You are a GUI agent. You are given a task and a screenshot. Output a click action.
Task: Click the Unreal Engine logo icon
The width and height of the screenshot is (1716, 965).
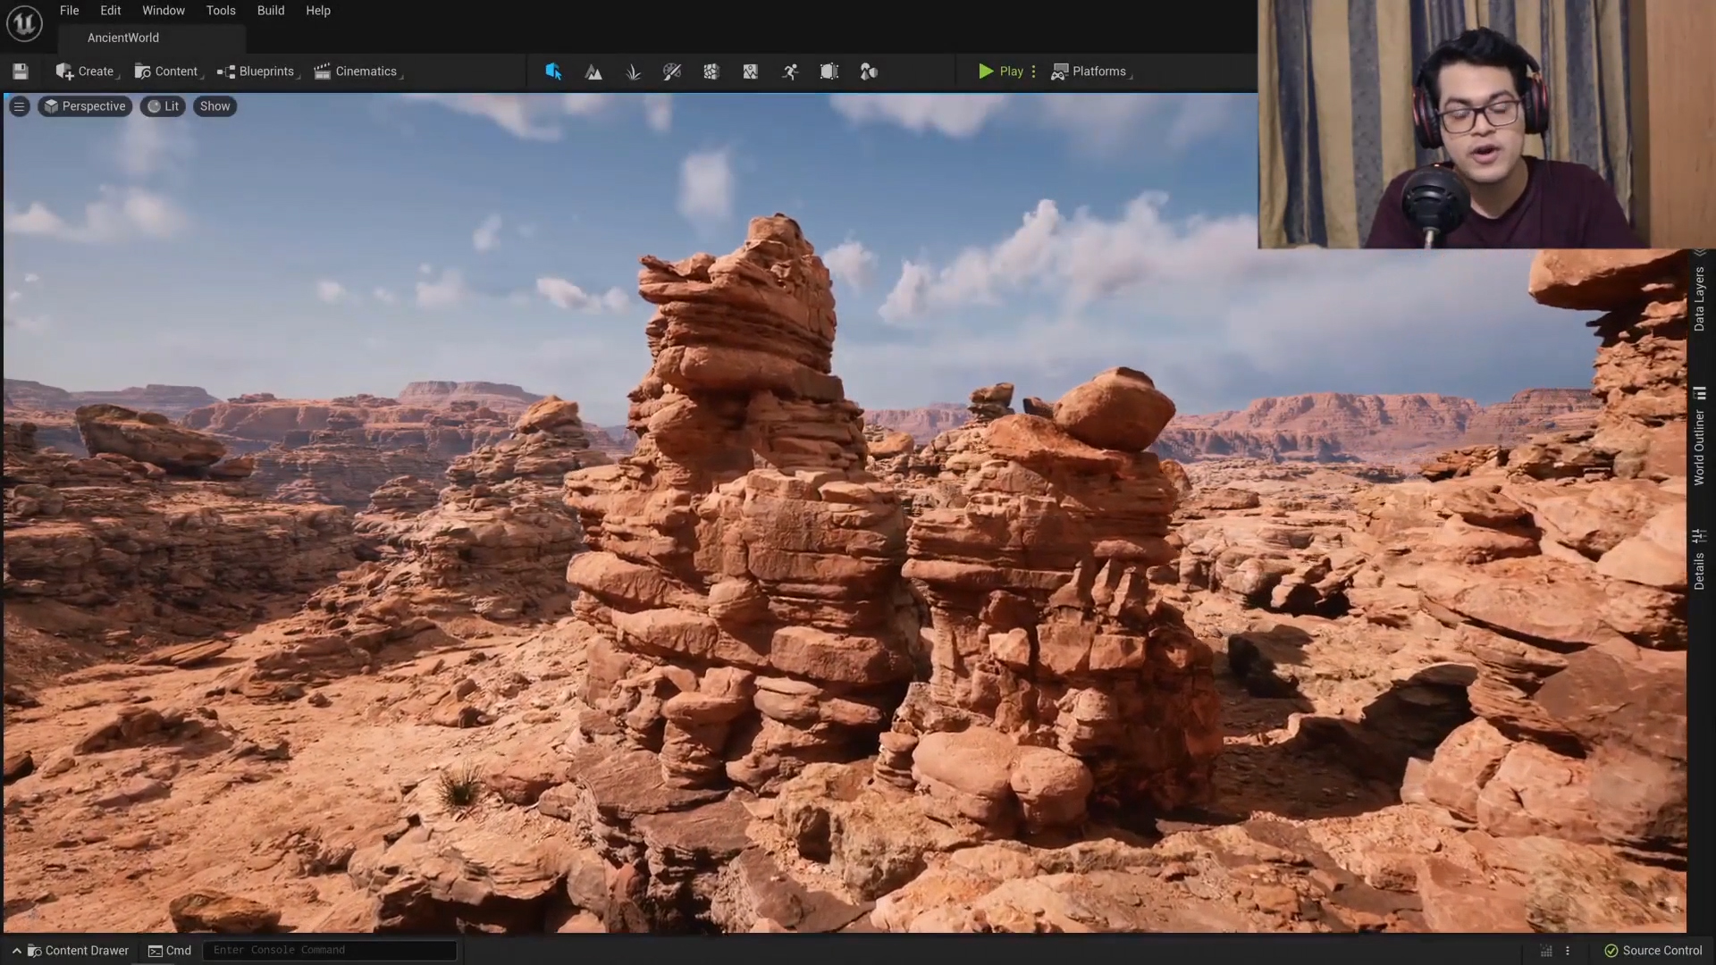pyautogui.click(x=24, y=22)
